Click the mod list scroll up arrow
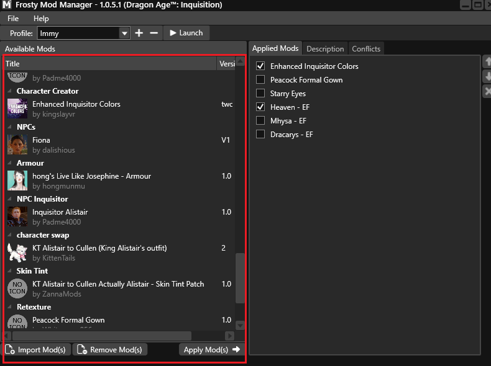The width and height of the screenshot is (491, 366). click(x=240, y=61)
